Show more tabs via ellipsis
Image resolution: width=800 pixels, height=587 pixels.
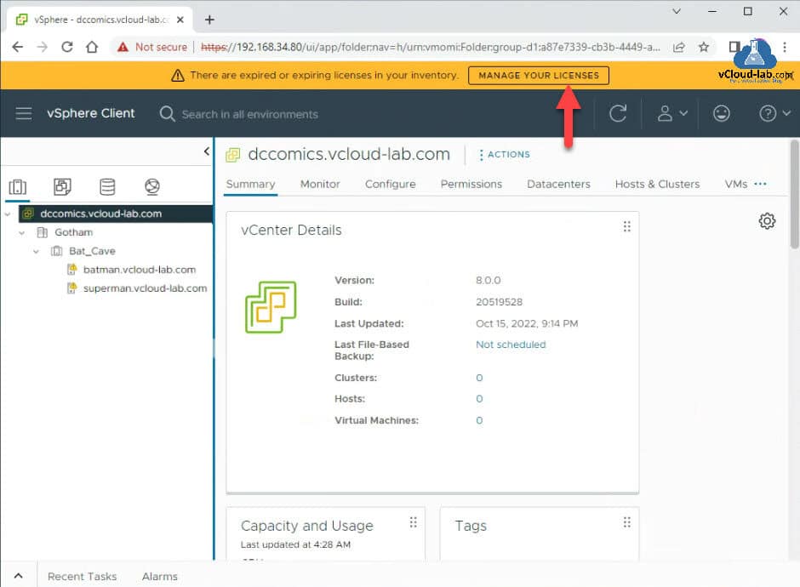760,184
